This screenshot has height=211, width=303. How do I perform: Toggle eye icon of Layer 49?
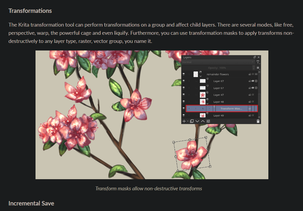pyautogui.click(x=184, y=116)
